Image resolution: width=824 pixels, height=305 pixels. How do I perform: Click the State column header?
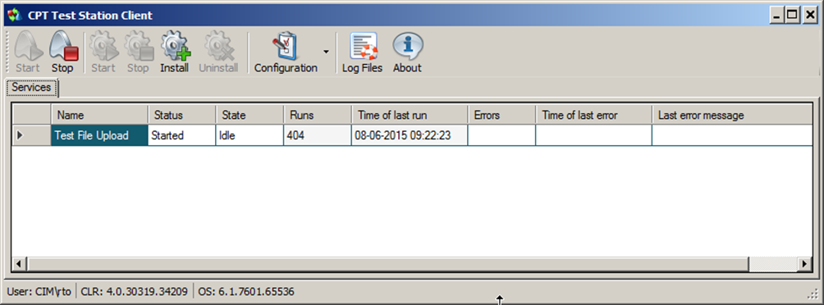tap(249, 115)
